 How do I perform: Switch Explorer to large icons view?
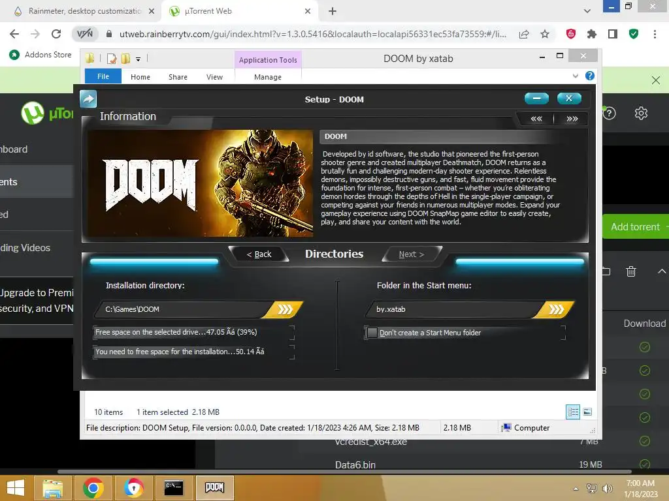point(587,412)
